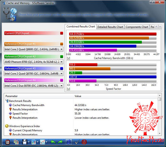Toggle Reference CPU/Chipset #3 blue checkbox
Viewport: 166px width, 147px height.
[62, 69]
